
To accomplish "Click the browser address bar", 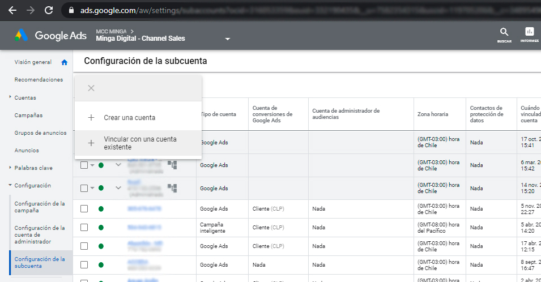I will pyautogui.click(x=300, y=10).
